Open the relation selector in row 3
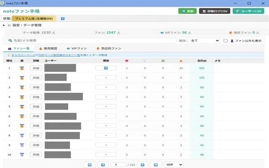 pos(106,87)
